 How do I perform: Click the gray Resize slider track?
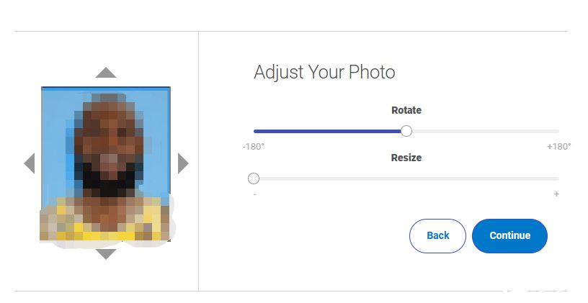tap(407, 178)
